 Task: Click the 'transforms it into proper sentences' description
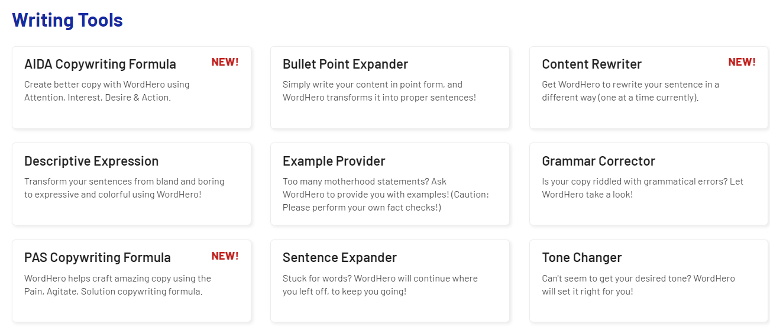coord(379,98)
